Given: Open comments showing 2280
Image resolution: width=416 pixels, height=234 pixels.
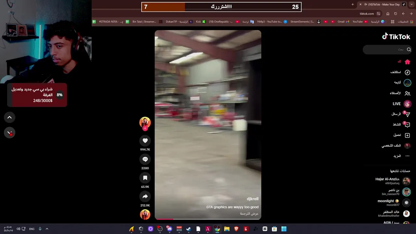Looking at the screenshot, I should (145, 159).
